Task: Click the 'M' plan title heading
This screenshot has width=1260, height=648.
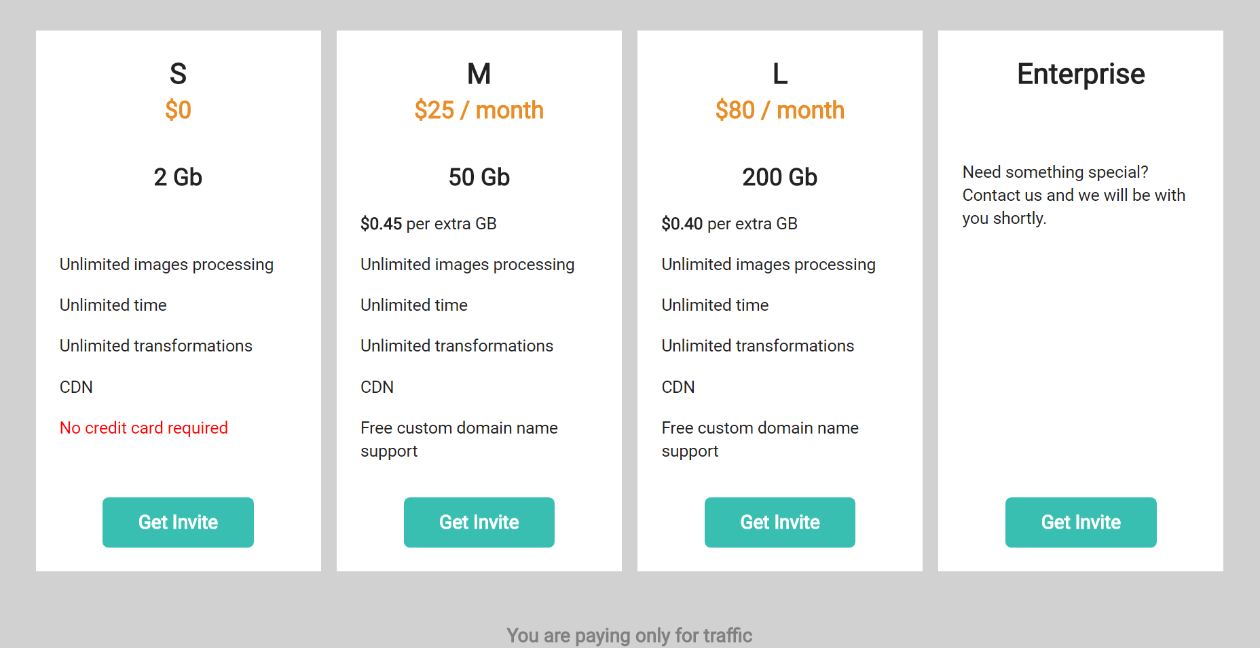Action: (479, 74)
